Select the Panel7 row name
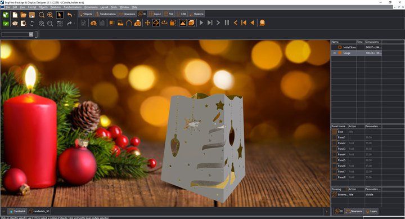405x219 pixels. click(342, 171)
